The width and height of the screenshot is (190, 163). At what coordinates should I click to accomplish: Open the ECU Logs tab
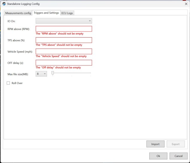click(x=67, y=13)
